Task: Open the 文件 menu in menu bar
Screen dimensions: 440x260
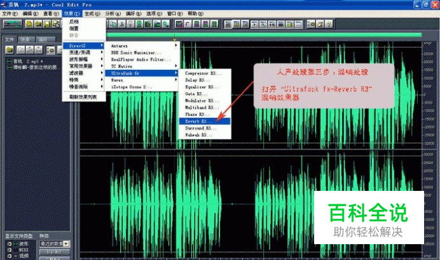Action: click(x=10, y=13)
